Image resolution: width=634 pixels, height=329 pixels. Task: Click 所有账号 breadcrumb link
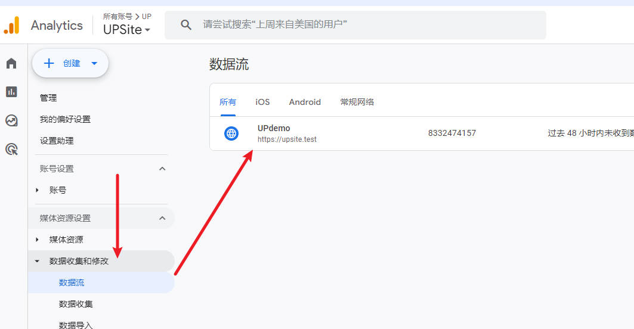pos(117,17)
